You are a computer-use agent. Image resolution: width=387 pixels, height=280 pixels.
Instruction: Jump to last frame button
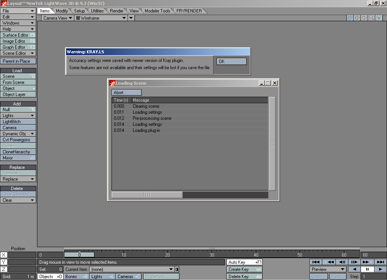380,262
